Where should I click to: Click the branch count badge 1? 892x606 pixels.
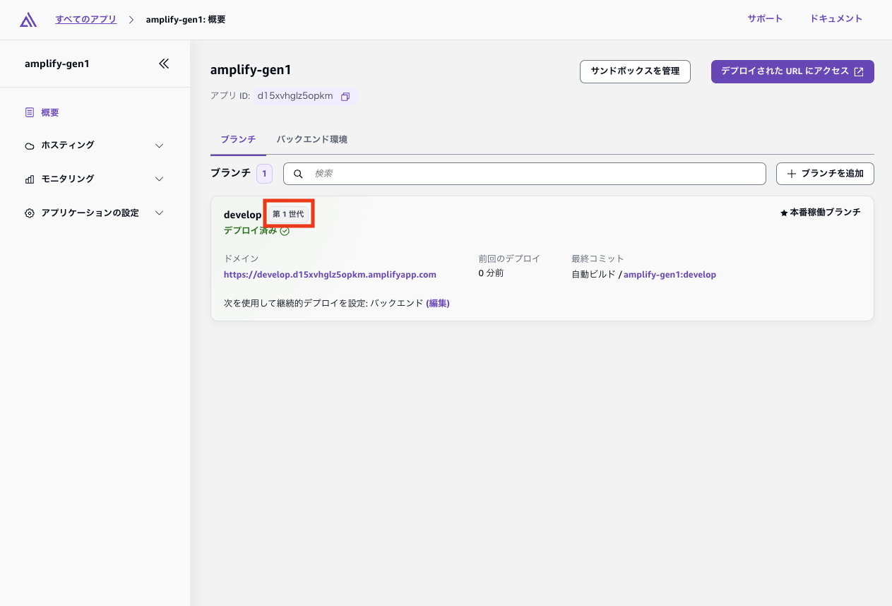point(264,174)
